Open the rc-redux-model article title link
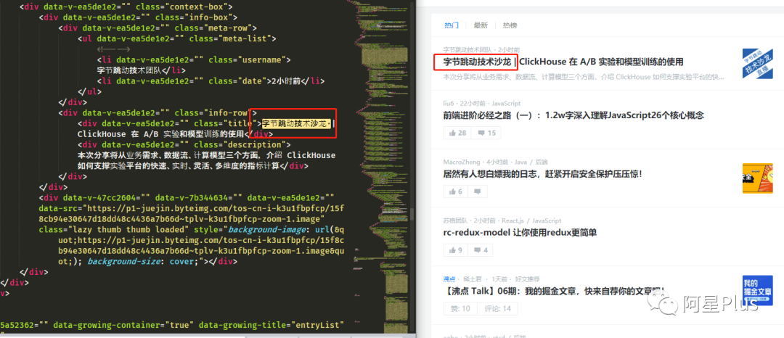784x338 pixels. pos(520,233)
